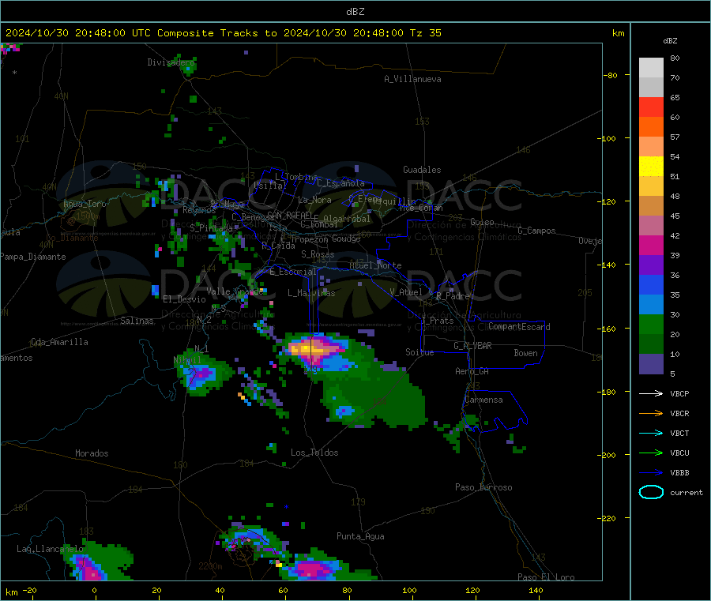Click the mauve 42-45 dBZ swatch
The width and height of the screenshot is (711, 601).
651,226
